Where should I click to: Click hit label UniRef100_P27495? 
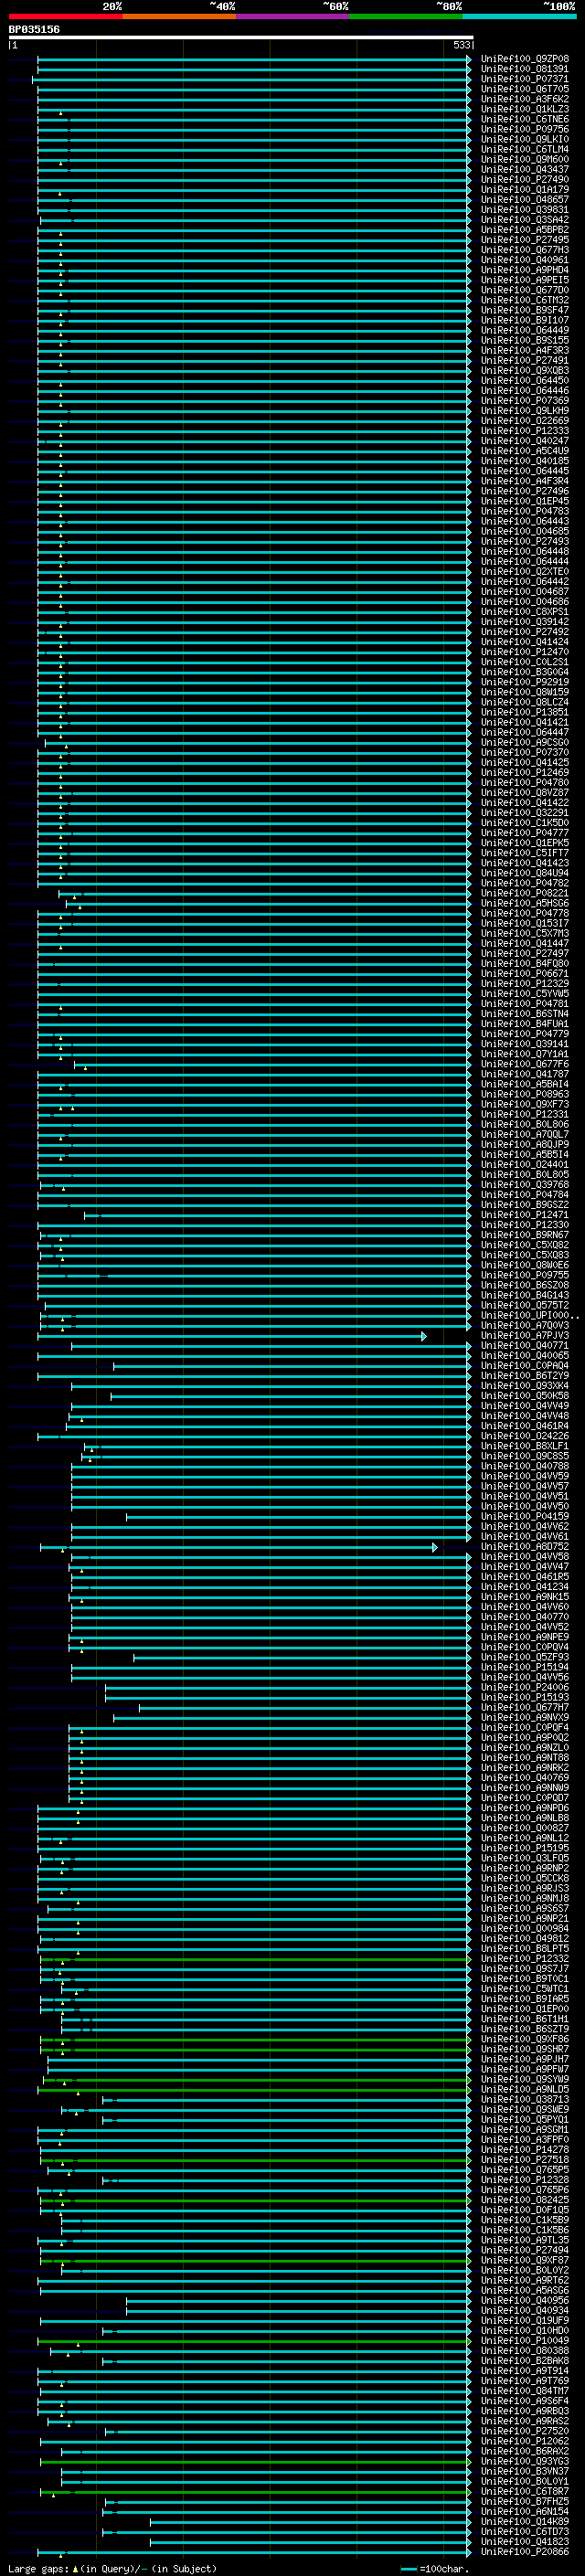point(525,240)
